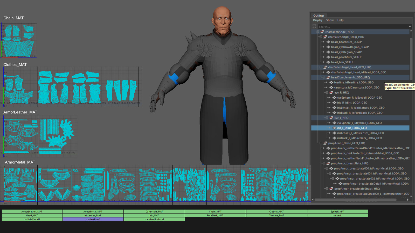Click the Outliner scroll up arrow
This screenshot has height=233, width=415.
tap(411, 31)
